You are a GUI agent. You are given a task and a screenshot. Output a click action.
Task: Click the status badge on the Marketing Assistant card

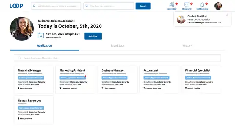click(x=73, y=78)
